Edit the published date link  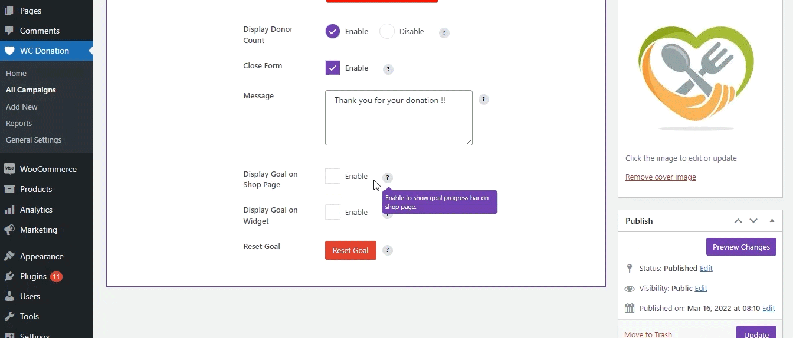pos(769,308)
